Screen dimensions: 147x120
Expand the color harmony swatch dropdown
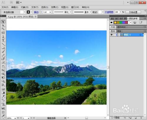131,23
